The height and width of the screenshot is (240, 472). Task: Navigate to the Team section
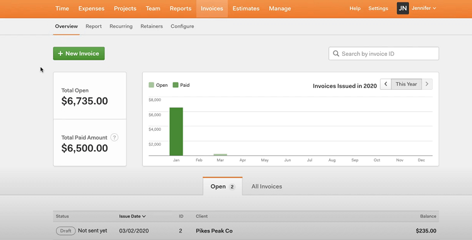(153, 8)
